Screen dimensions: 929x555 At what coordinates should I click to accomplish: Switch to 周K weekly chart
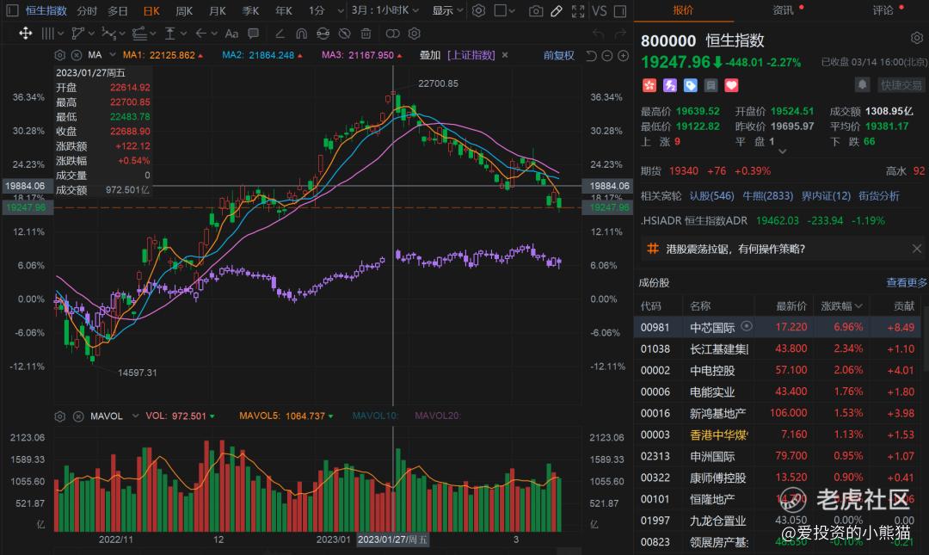(184, 10)
